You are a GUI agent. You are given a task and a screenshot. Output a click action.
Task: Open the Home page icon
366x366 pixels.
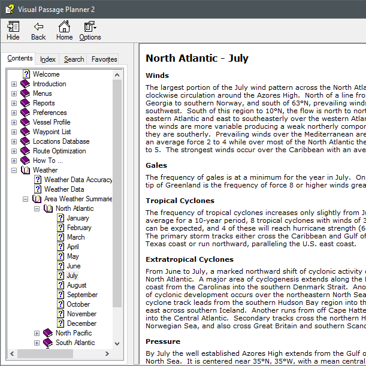(64, 27)
